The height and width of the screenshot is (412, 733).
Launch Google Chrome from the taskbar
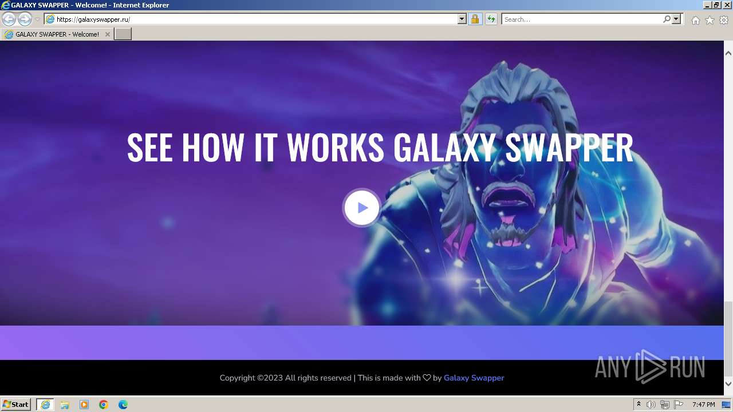tap(104, 405)
